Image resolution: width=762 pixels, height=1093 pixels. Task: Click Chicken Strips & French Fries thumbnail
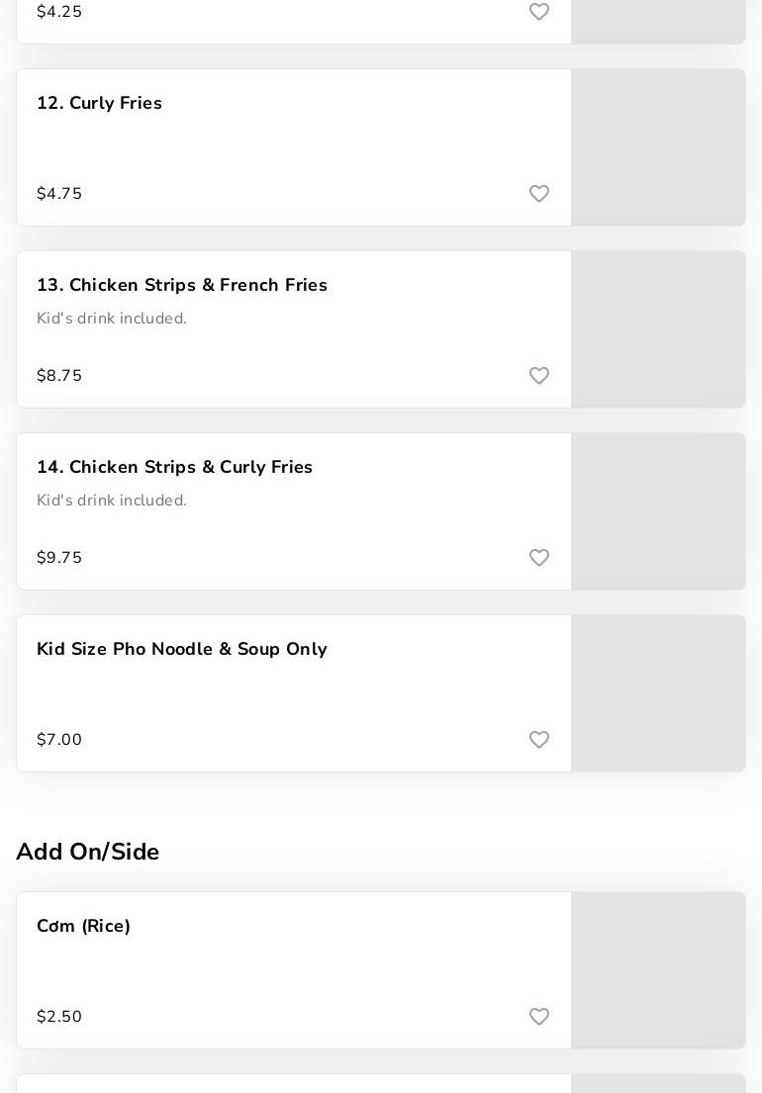(x=658, y=329)
